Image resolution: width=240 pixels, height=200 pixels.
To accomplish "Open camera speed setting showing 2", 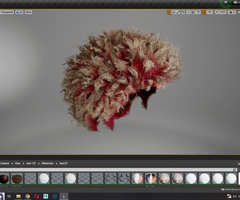I will 232,12.
